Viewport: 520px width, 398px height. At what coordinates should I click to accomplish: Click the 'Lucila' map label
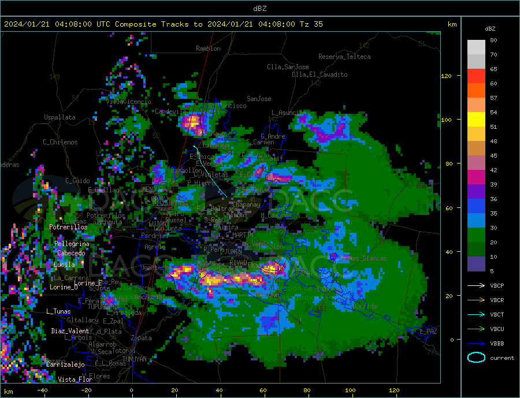(x=64, y=265)
